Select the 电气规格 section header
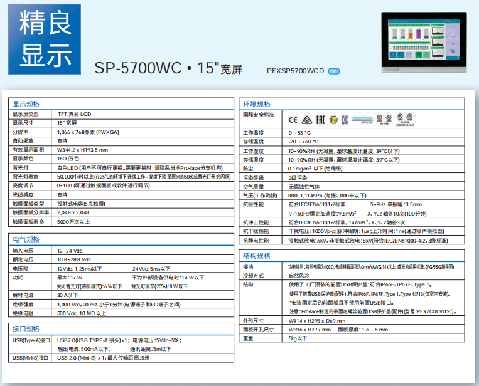Screen dimensions: 479x386 [26, 239]
